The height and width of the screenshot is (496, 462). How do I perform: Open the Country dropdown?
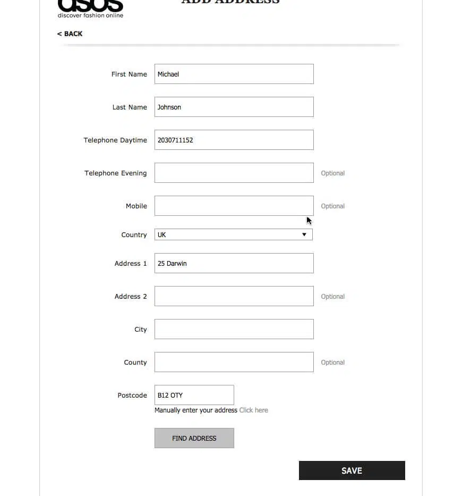[x=228, y=235]
